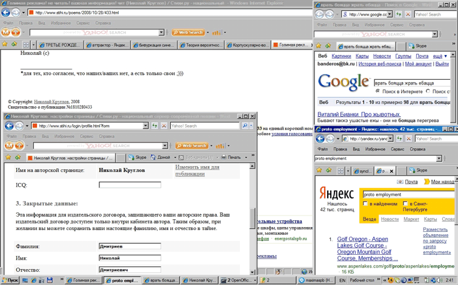Stop loading in the Google window
This screenshot has height=285, width=458.
coord(408,14)
